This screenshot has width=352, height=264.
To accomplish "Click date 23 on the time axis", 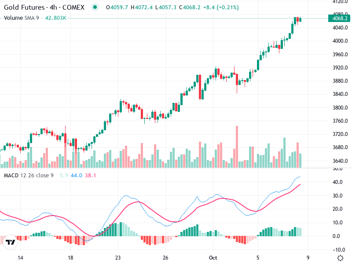I will [118, 257].
